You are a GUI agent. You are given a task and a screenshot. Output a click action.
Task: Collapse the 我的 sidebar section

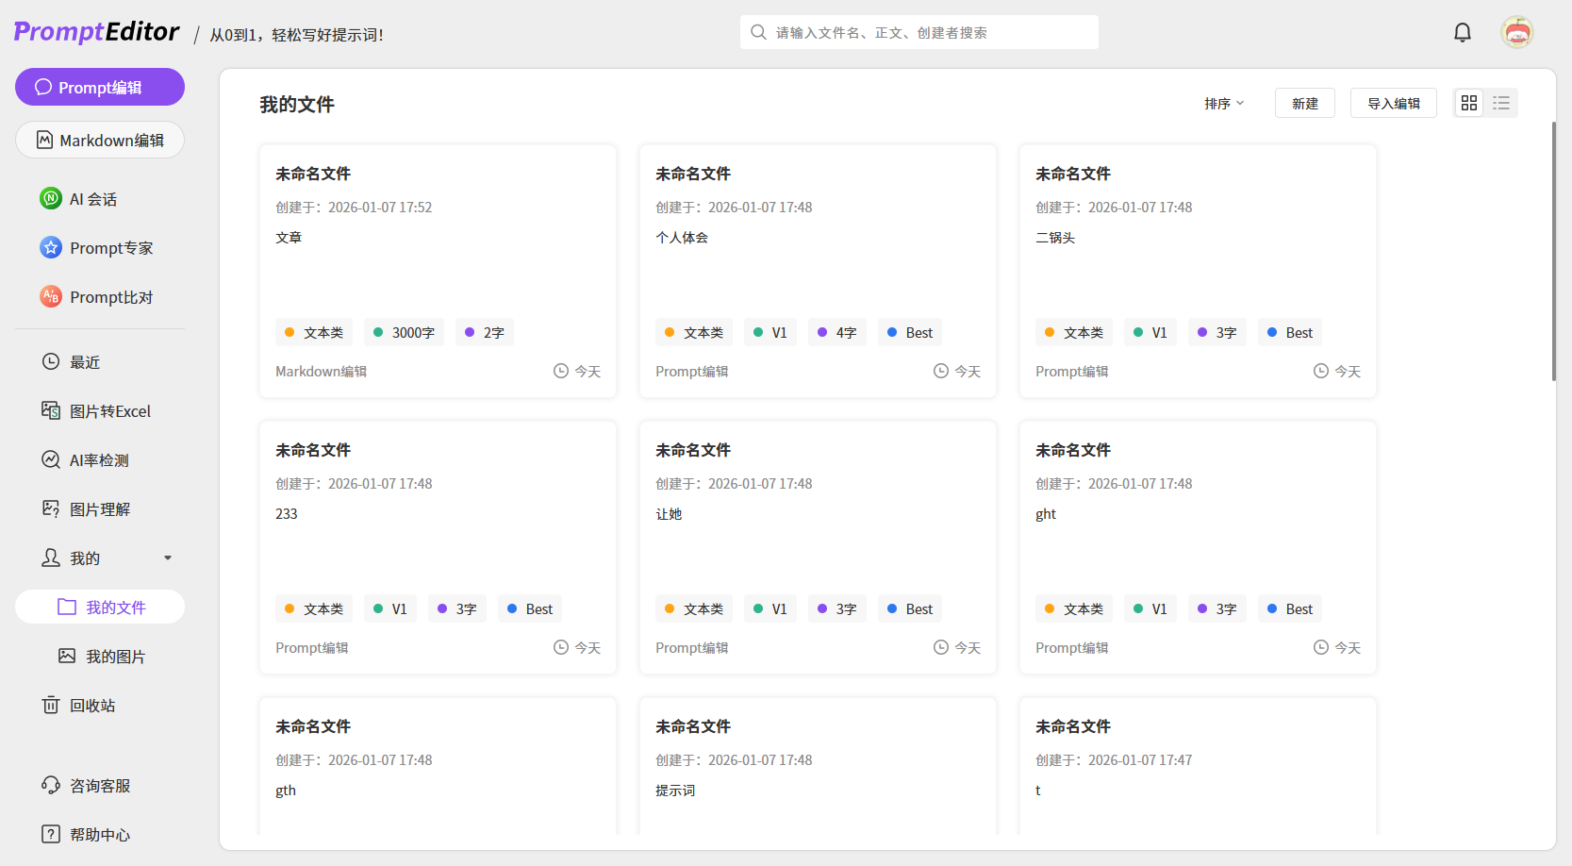168,558
